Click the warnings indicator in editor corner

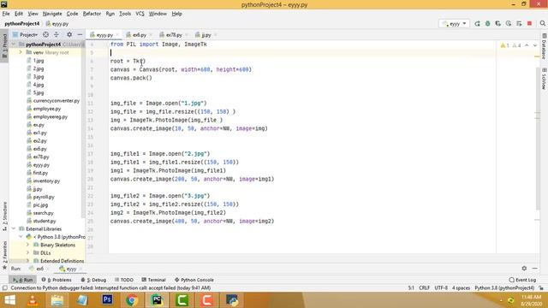click(x=510, y=45)
